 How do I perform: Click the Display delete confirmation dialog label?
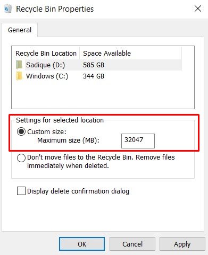(78, 191)
